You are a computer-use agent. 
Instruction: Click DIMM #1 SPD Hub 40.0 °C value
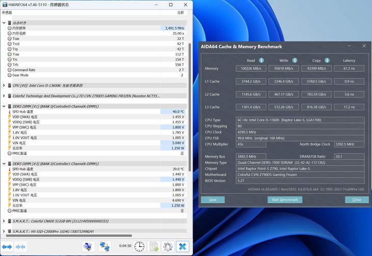(x=178, y=112)
